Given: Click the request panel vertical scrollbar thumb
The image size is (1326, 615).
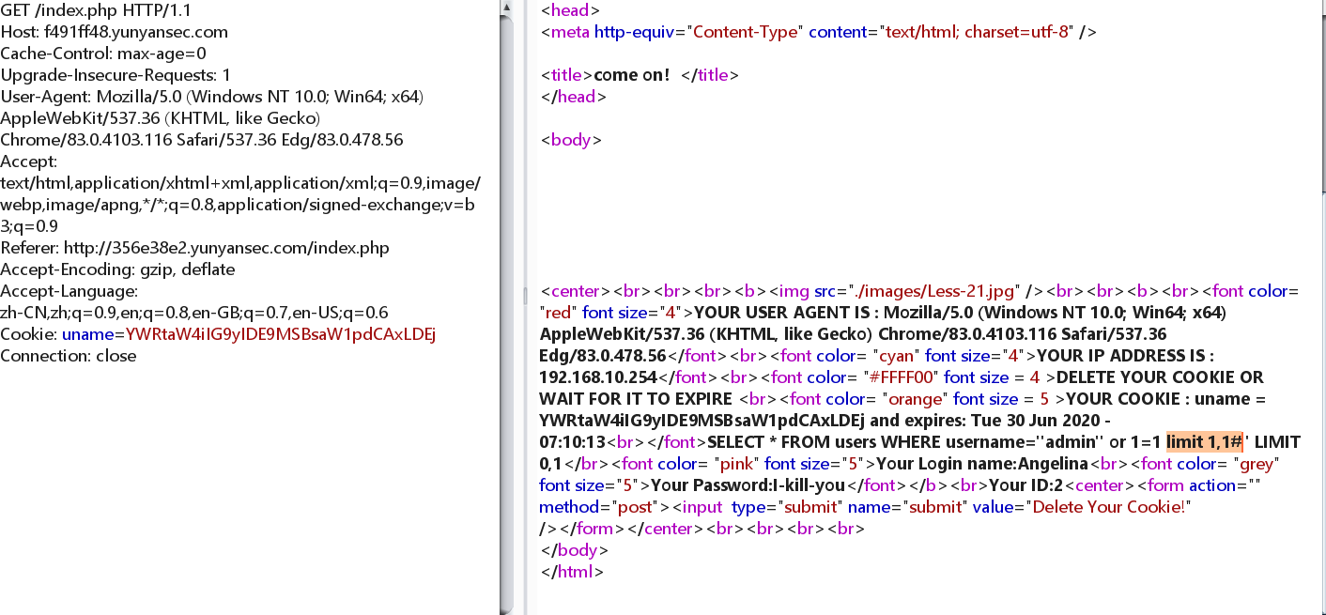Looking at the screenshot, I should coord(506,315).
